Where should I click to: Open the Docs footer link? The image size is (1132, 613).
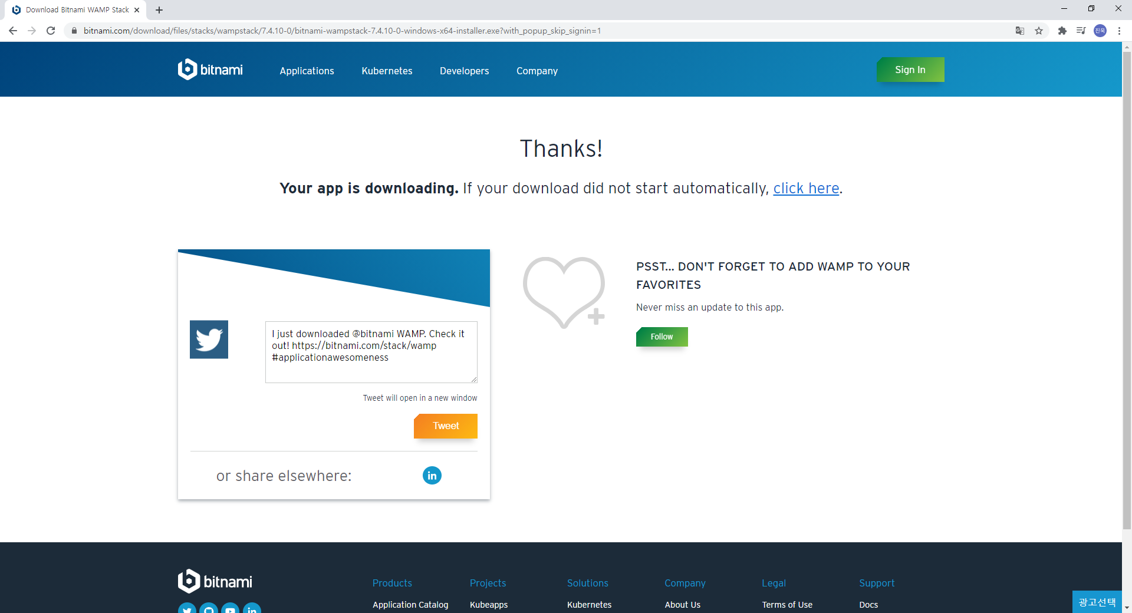(x=868, y=605)
